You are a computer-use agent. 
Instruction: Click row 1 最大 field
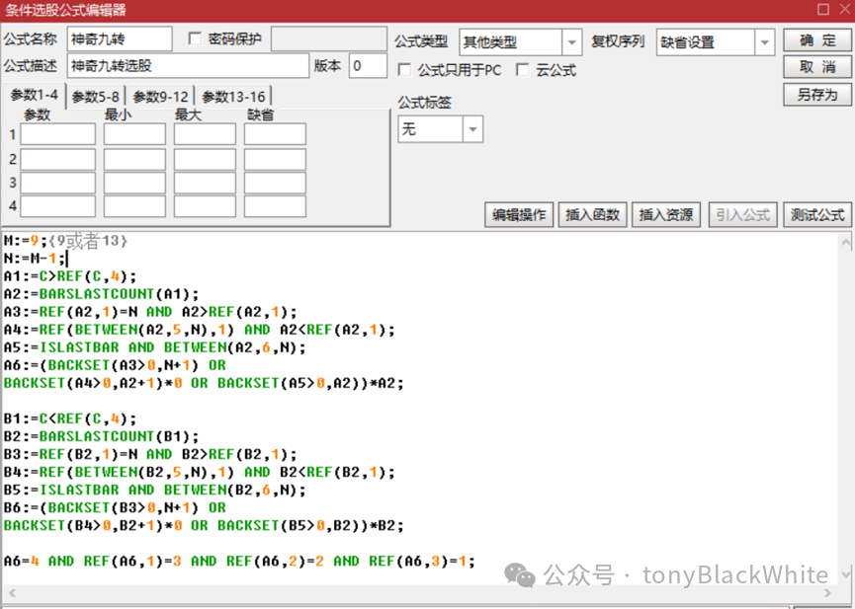pos(205,134)
